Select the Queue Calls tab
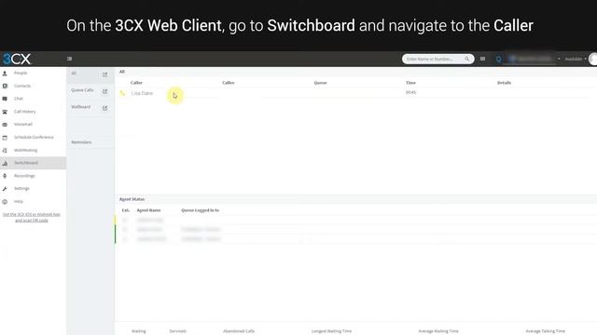 coord(90,91)
